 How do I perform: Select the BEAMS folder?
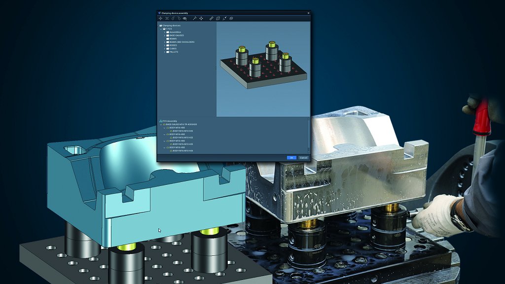coord(173,39)
